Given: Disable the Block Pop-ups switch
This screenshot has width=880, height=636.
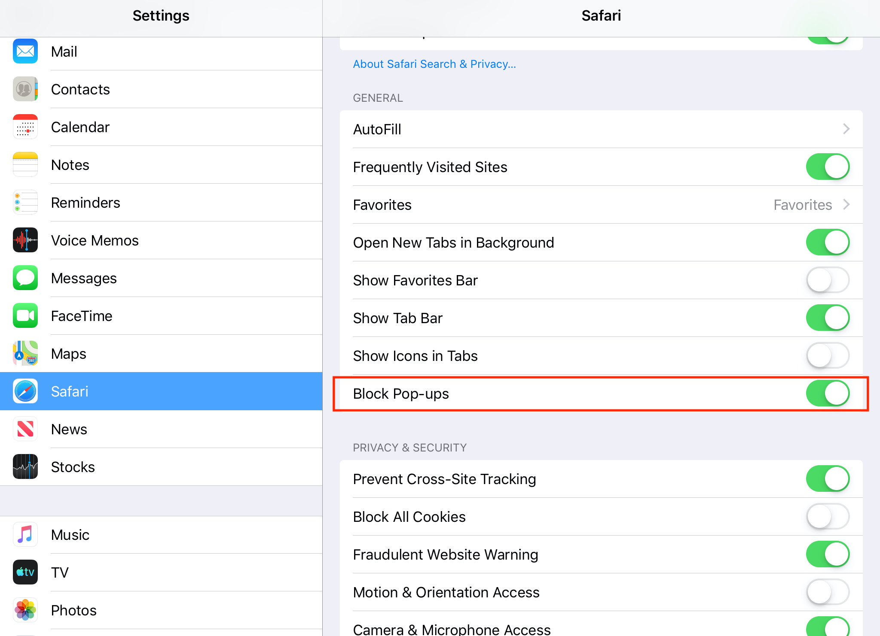Looking at the screenshot, I should pyautogui.click(x=828, y=394).
